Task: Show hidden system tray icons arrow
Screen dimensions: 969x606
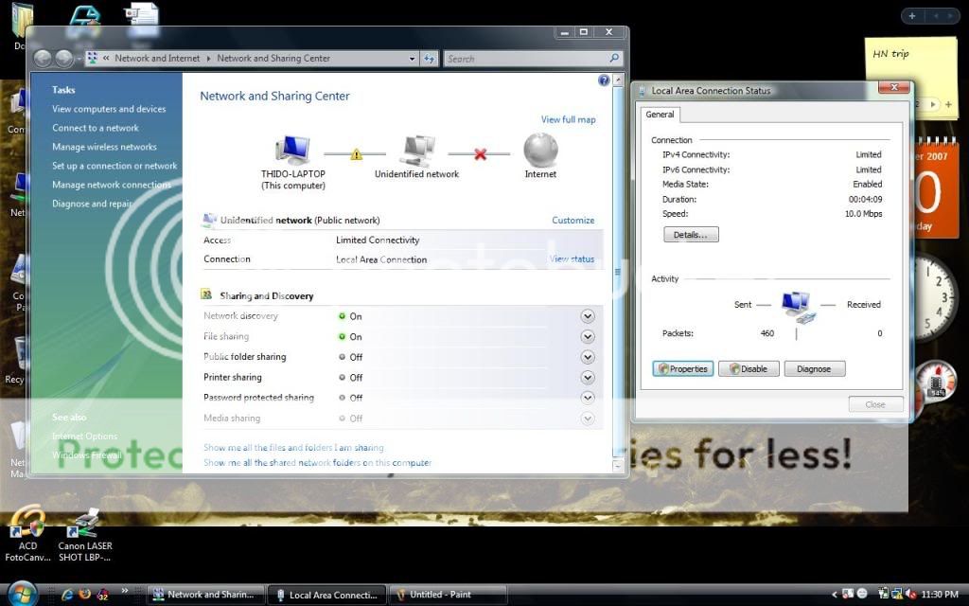Action: [x=835, y=595]
